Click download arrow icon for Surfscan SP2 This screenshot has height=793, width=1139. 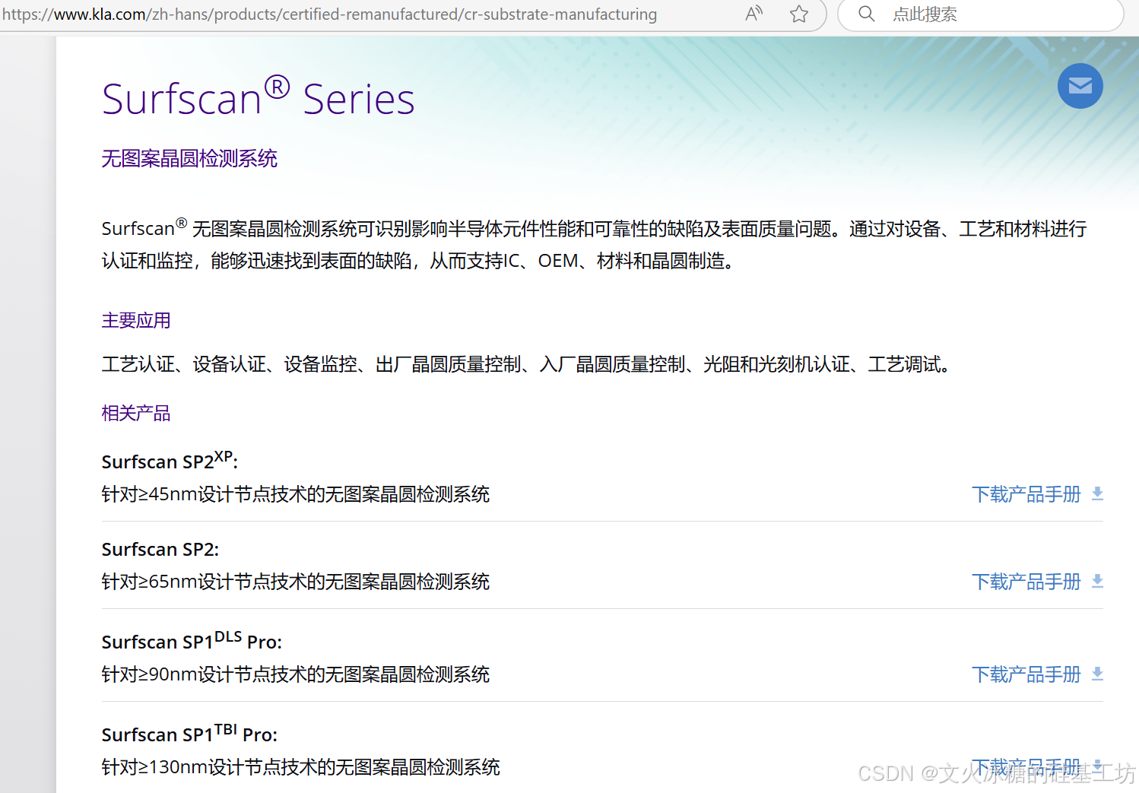pos(1097,582)
